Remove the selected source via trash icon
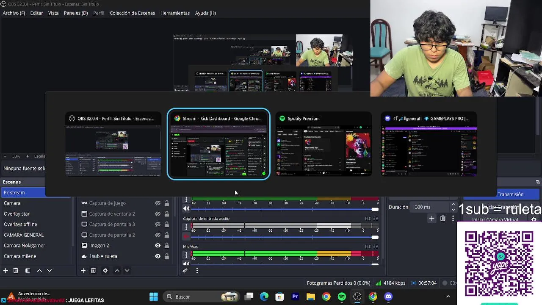The width and height of the screenshot is (542, 305). pyautogui.click(x=93, y=271)
